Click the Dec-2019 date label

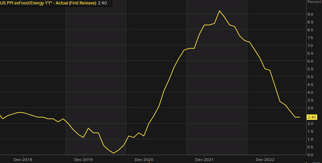(x=83, y=160)
